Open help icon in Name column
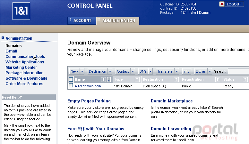 pos(103,80)
